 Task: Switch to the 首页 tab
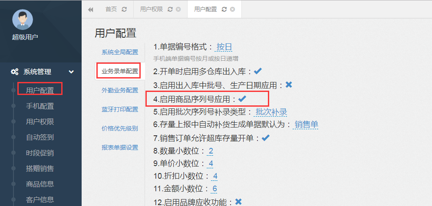click(111, 10)
